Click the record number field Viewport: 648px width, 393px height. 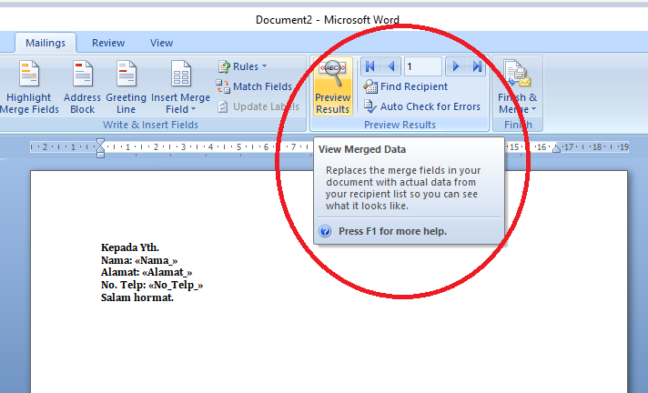click(423, 66)
